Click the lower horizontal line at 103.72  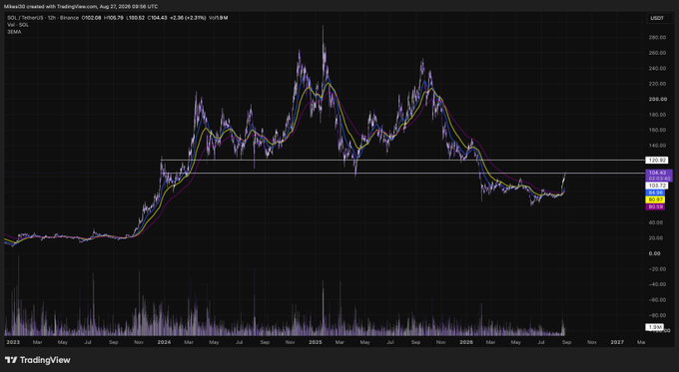pos(402,174)
